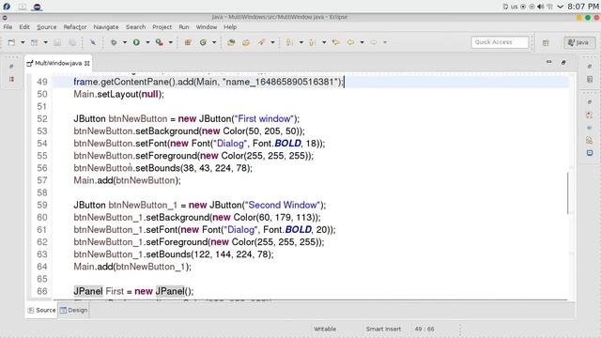601x338 pixels.
Task: Expand the Debug dropdown arrow
Action: tap(125, 42)
